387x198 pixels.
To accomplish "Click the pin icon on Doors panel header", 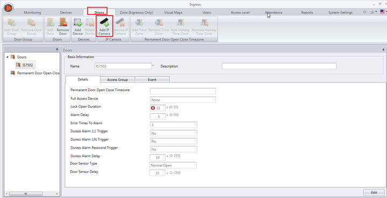I will (384, 50).
